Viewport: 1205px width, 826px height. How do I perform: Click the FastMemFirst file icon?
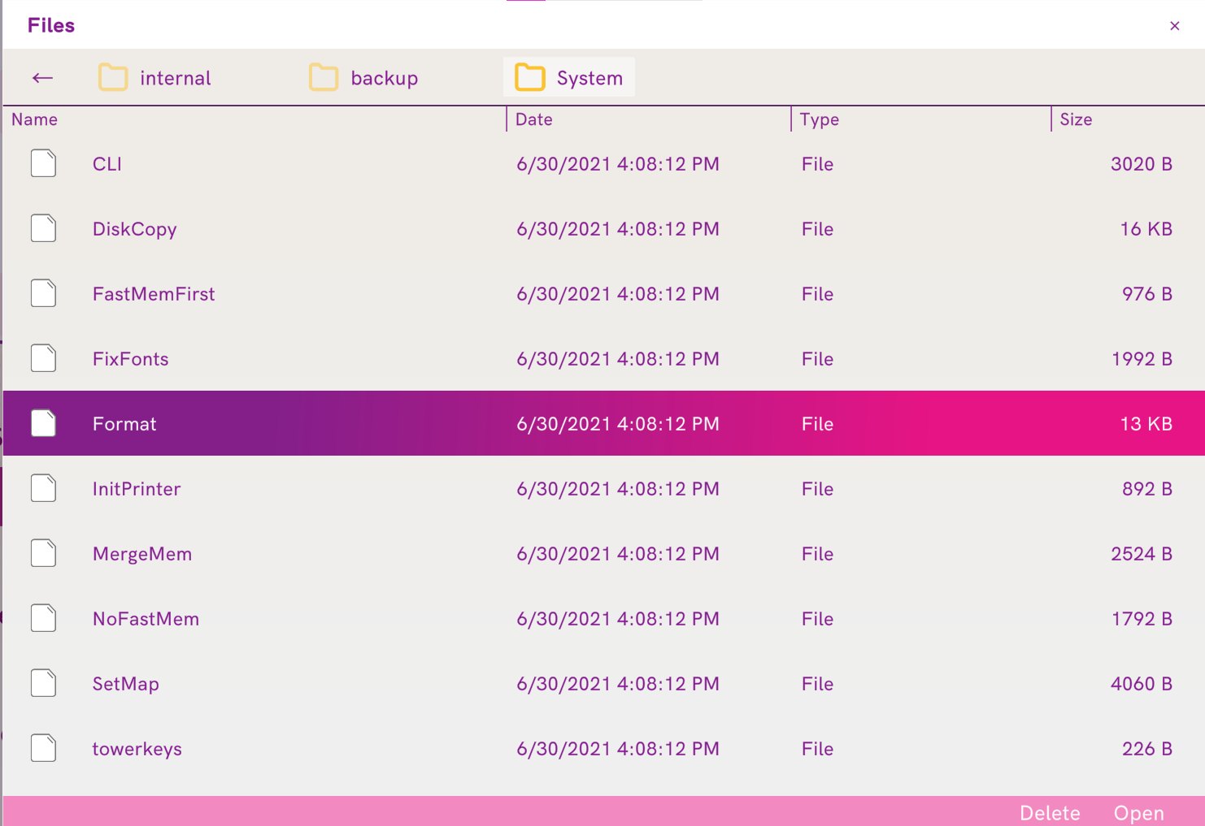tap(44, 293)
